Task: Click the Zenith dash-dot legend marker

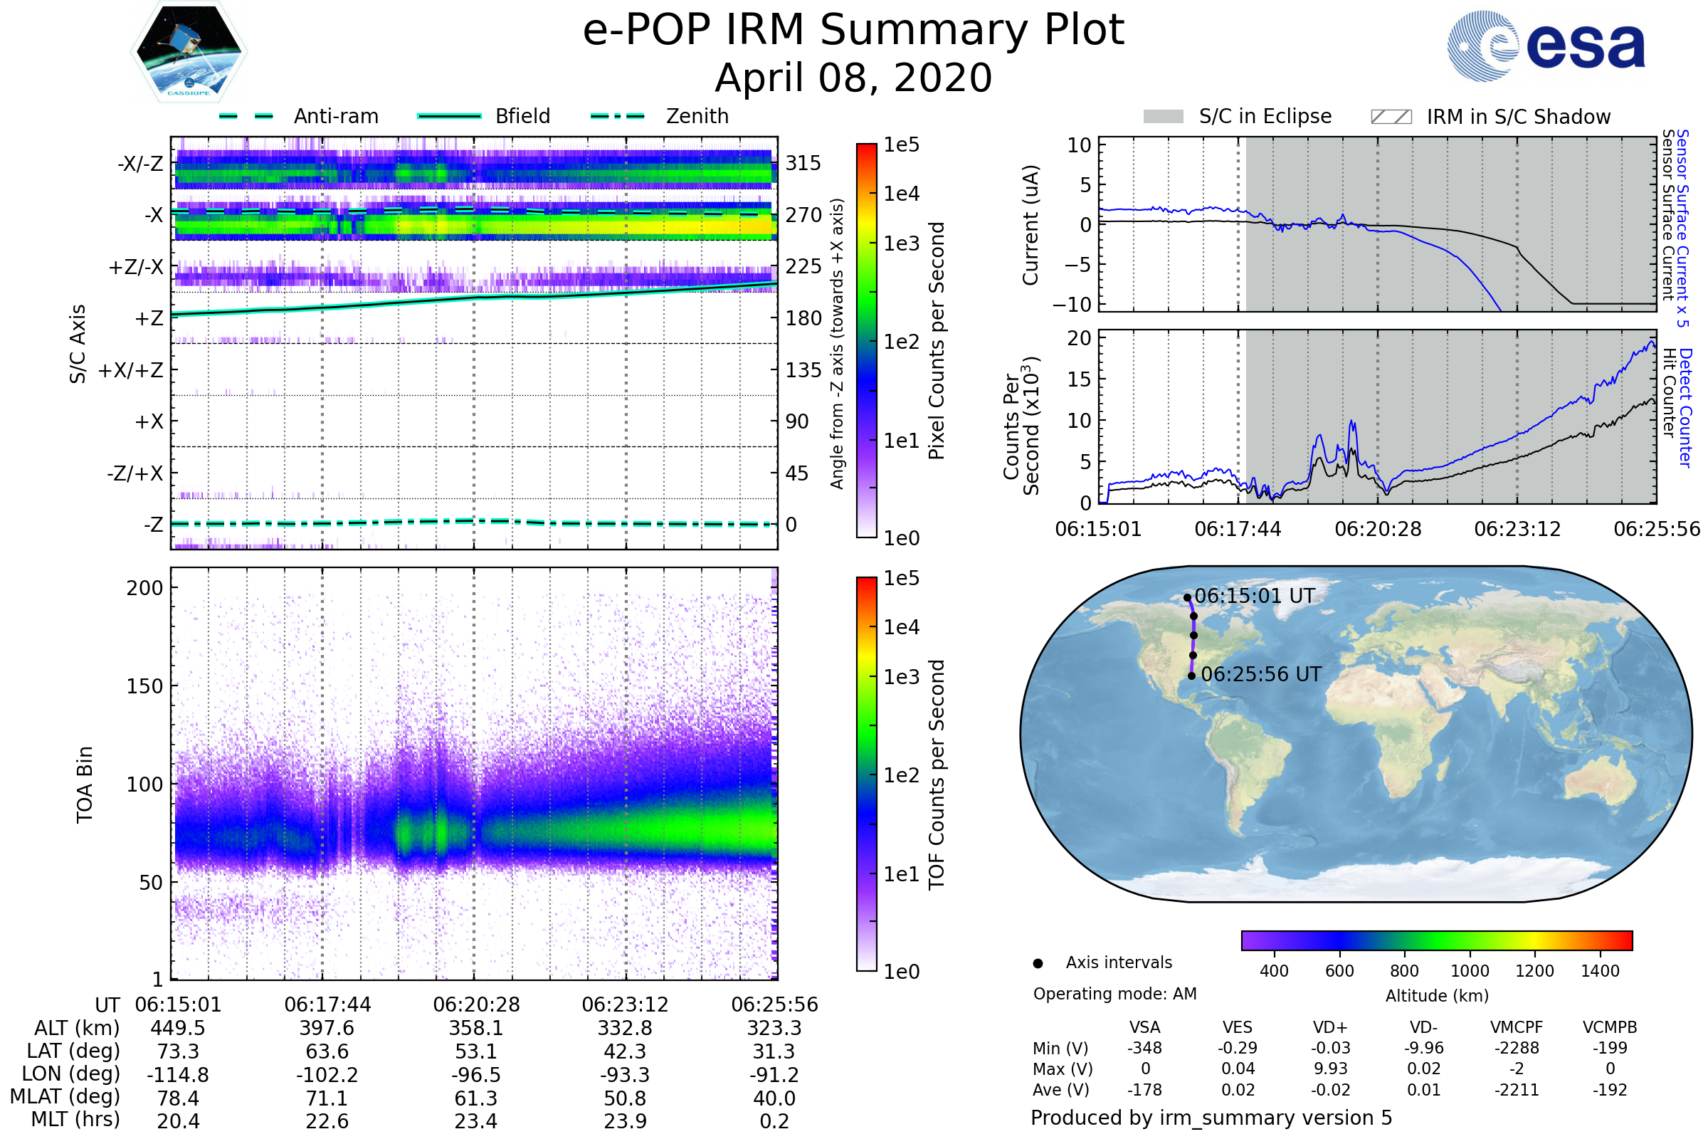Action: click(618, 116)
